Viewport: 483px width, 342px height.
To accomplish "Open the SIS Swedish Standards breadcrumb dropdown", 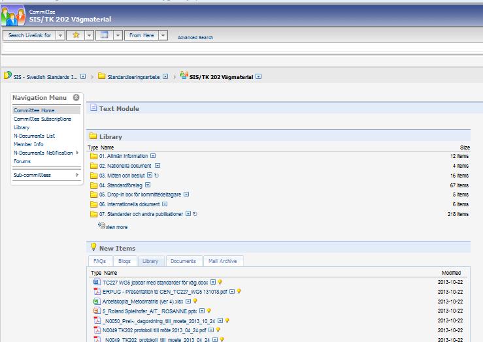I will pos(83,76).
